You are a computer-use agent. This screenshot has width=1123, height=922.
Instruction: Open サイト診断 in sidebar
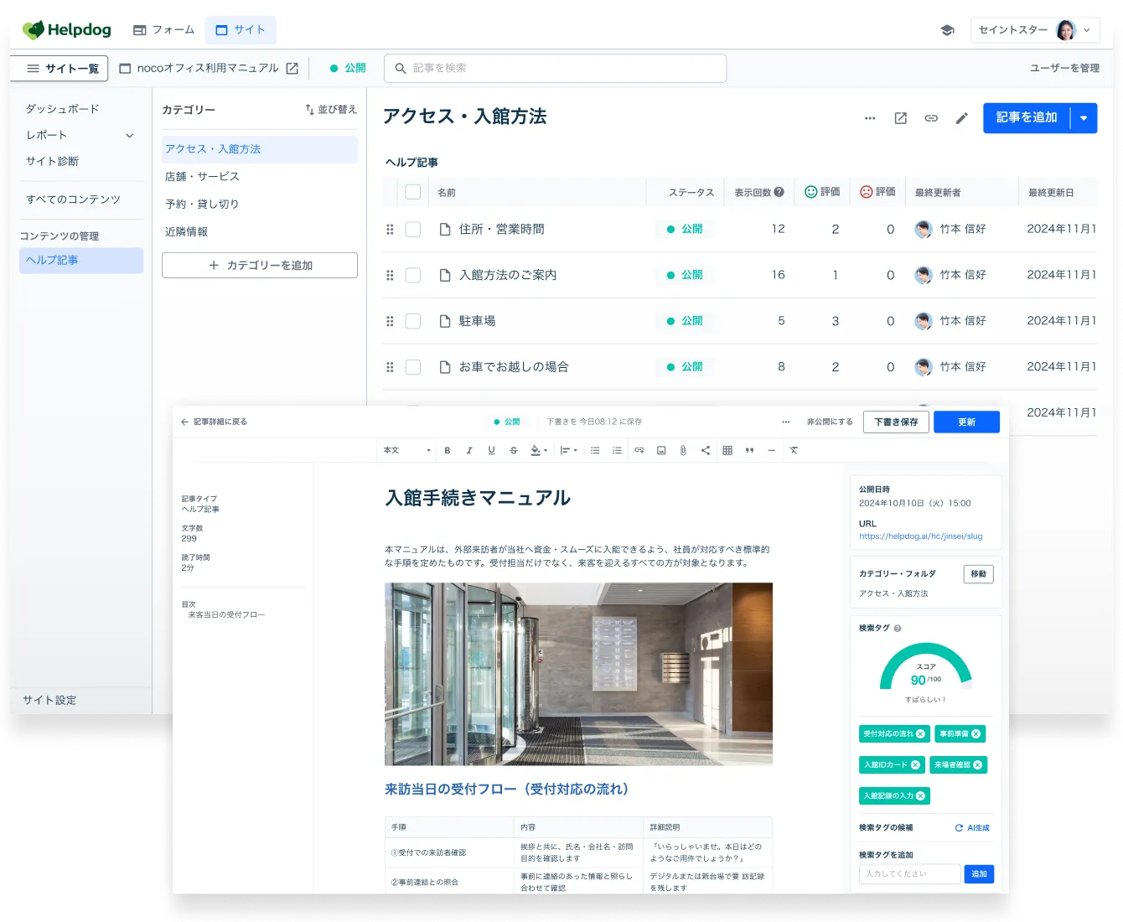[52, 161]
